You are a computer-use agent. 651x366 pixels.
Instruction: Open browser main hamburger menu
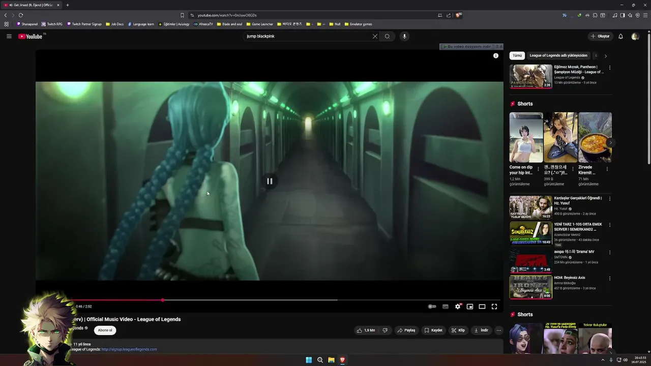coord(645,15)
